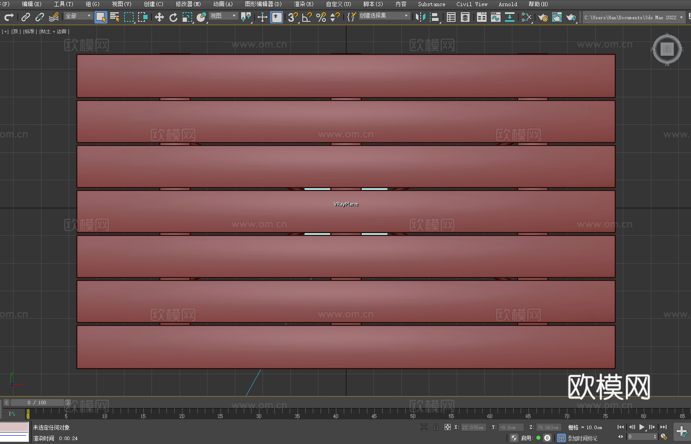Open Civil View menu
The image size is (691, 444).
pos(472,4)
